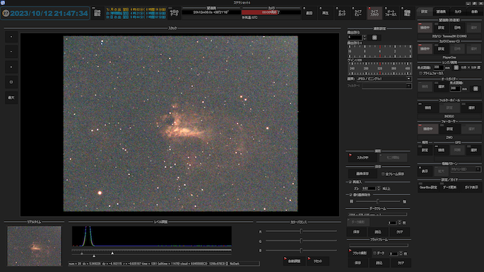The height and width of the screenshot is (272, 484).
Task: Click the filter wheel 接続 connect button
Action: pyautogui.click(x=427, y=108)
